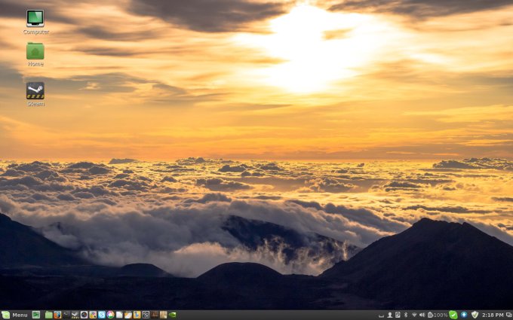Open the Update Manager shield icon
This screenshot has height=320, width=513.
click(475, 315)
